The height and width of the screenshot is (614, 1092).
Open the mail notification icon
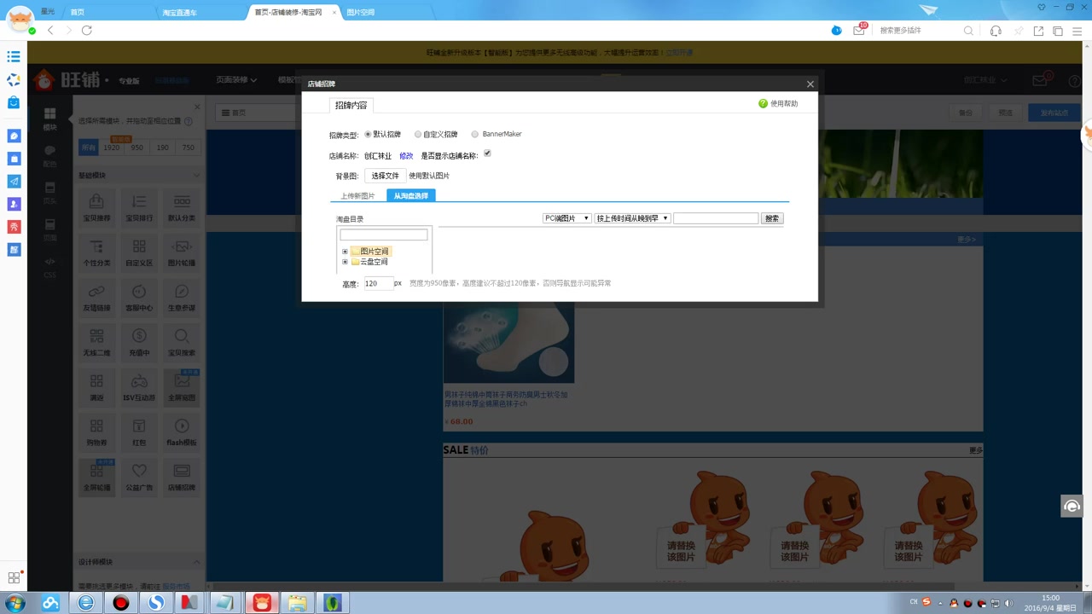point(859,30)
